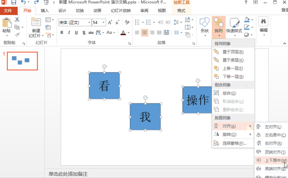The height and width of the screenshot is (178, 288).
Task: Click the Quick Styles icon
Action: pos(234,23)
